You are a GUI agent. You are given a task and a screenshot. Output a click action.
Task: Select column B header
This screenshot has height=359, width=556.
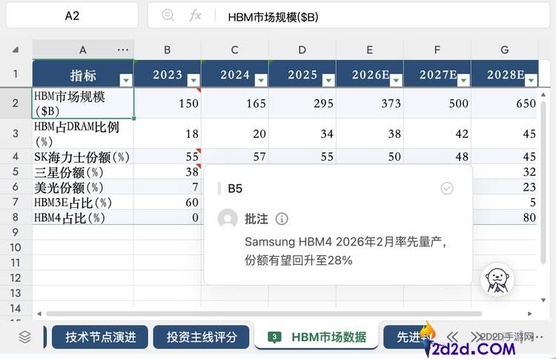click(168, 50)
